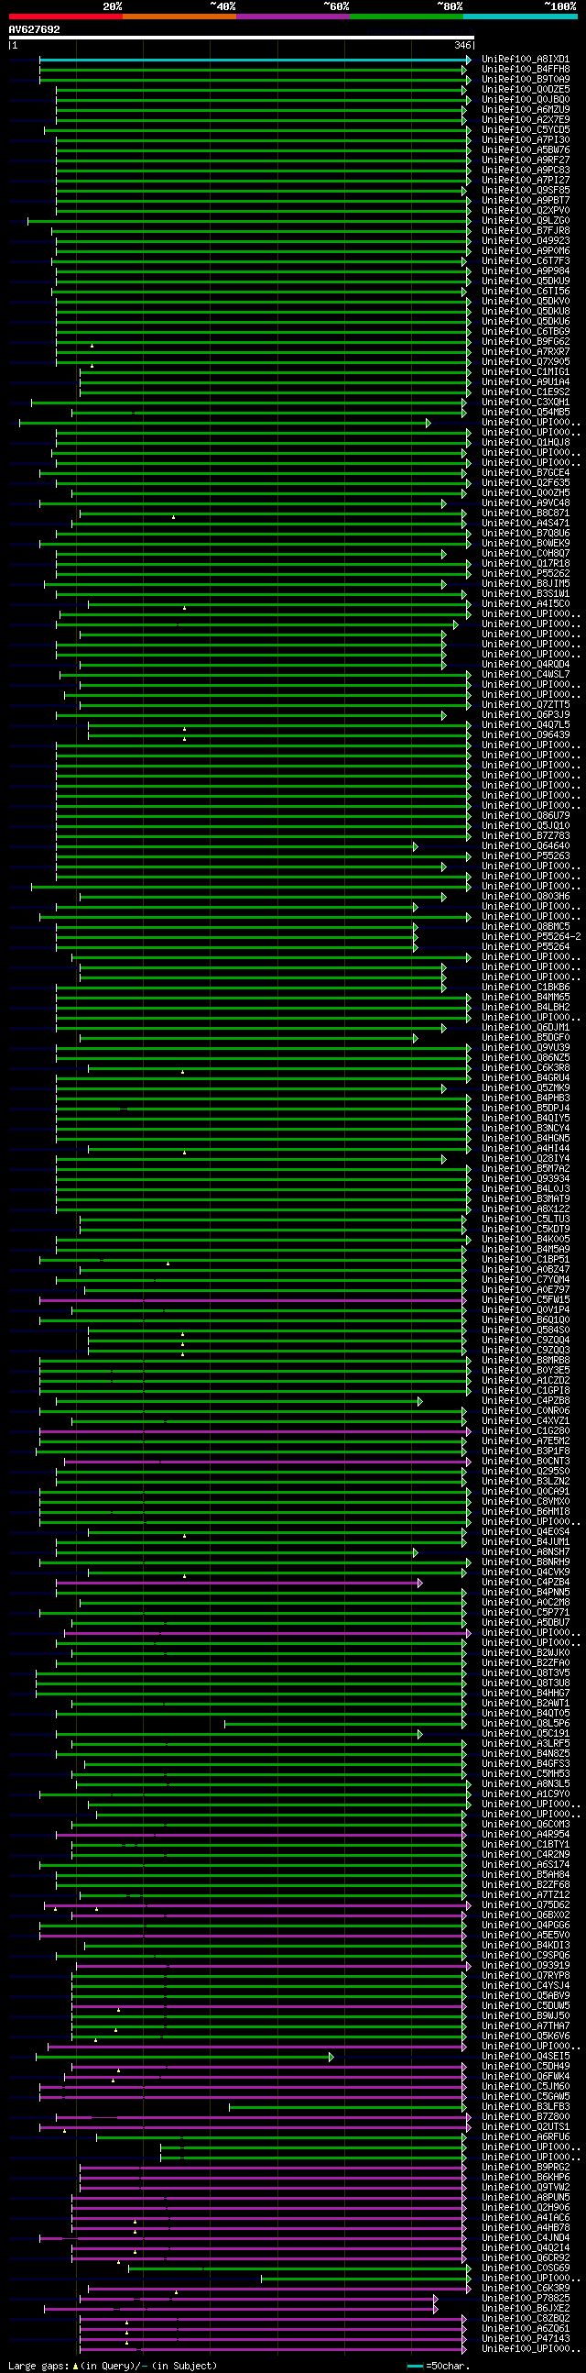Select hit label UniRef100_Q9SF85
The image size is (586, 2373).
tap(526, 192)
